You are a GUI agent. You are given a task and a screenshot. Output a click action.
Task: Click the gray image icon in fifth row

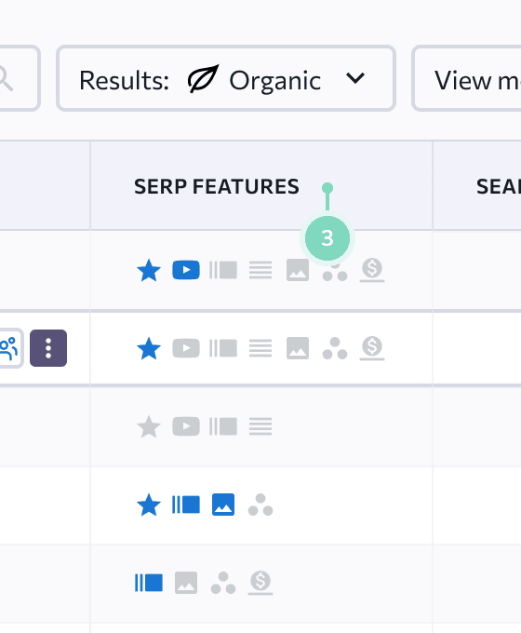click(x=186, y=583)
